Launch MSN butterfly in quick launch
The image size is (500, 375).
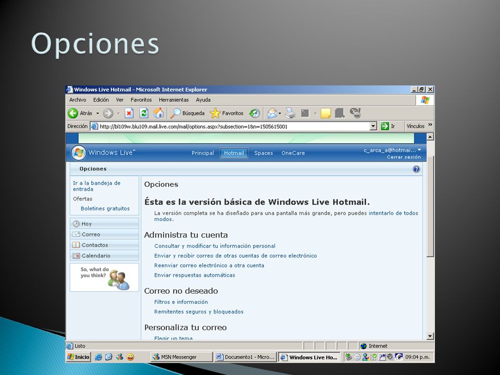[120, 357]
